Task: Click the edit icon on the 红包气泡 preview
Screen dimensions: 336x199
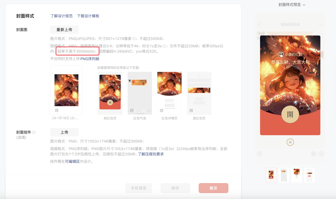Action: [x=132, y=110]
